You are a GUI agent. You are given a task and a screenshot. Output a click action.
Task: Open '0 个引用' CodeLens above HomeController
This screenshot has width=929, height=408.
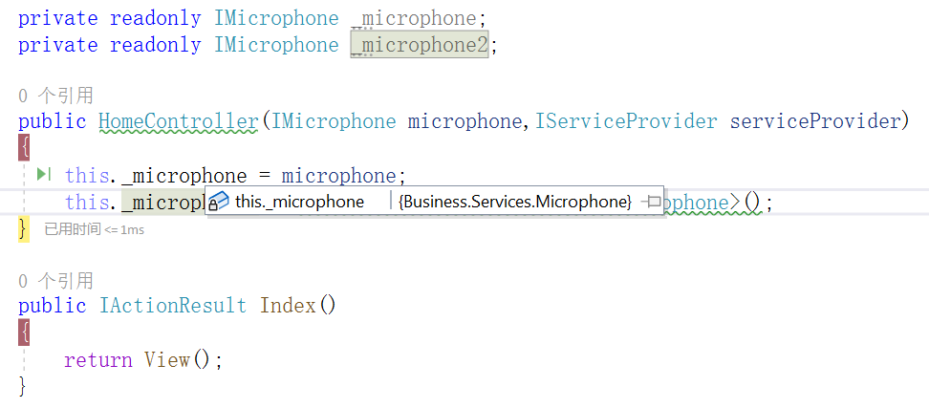pos(55,96)
